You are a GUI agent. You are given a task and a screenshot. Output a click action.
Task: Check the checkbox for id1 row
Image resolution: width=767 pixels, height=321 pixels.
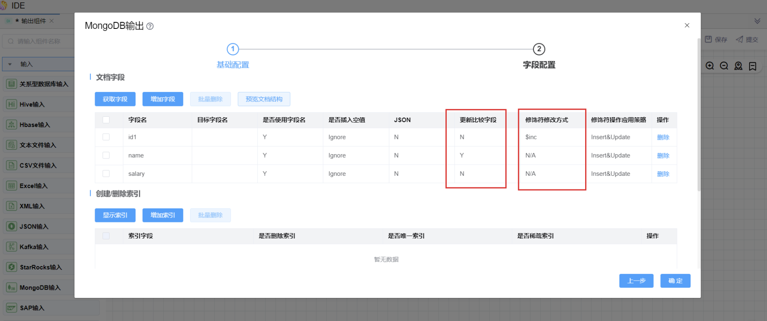pos(106,137)
